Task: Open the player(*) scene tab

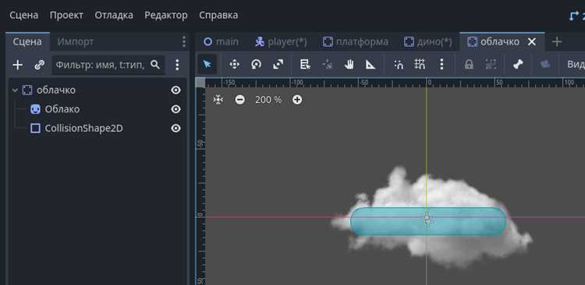Action: pos(282,42)
